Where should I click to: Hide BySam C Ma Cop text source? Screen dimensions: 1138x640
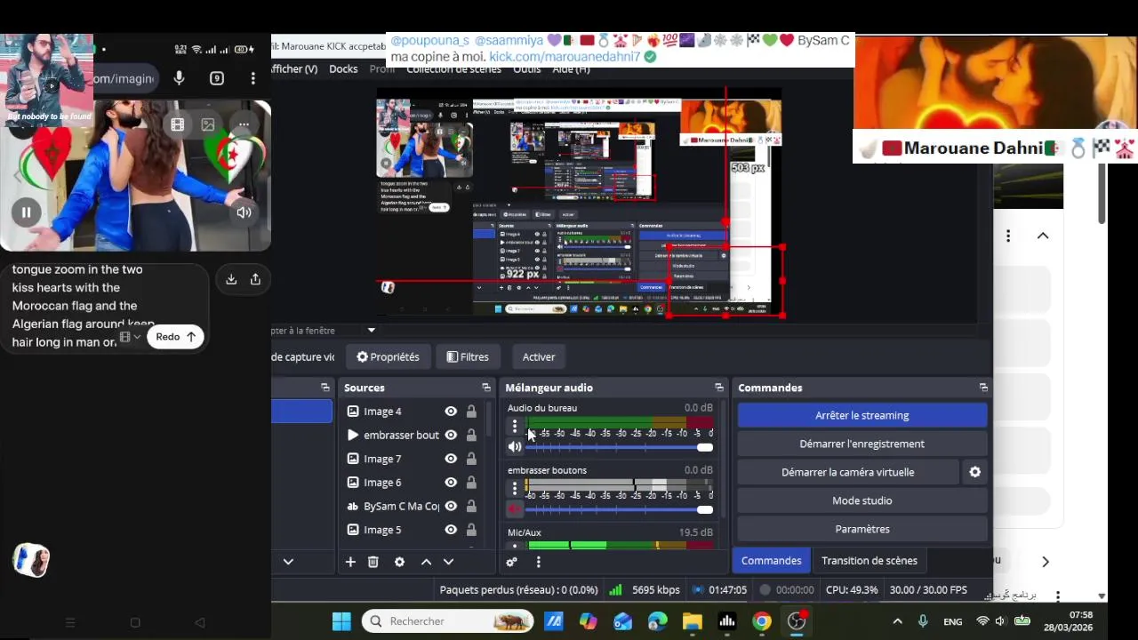click(x=451, y=506)
